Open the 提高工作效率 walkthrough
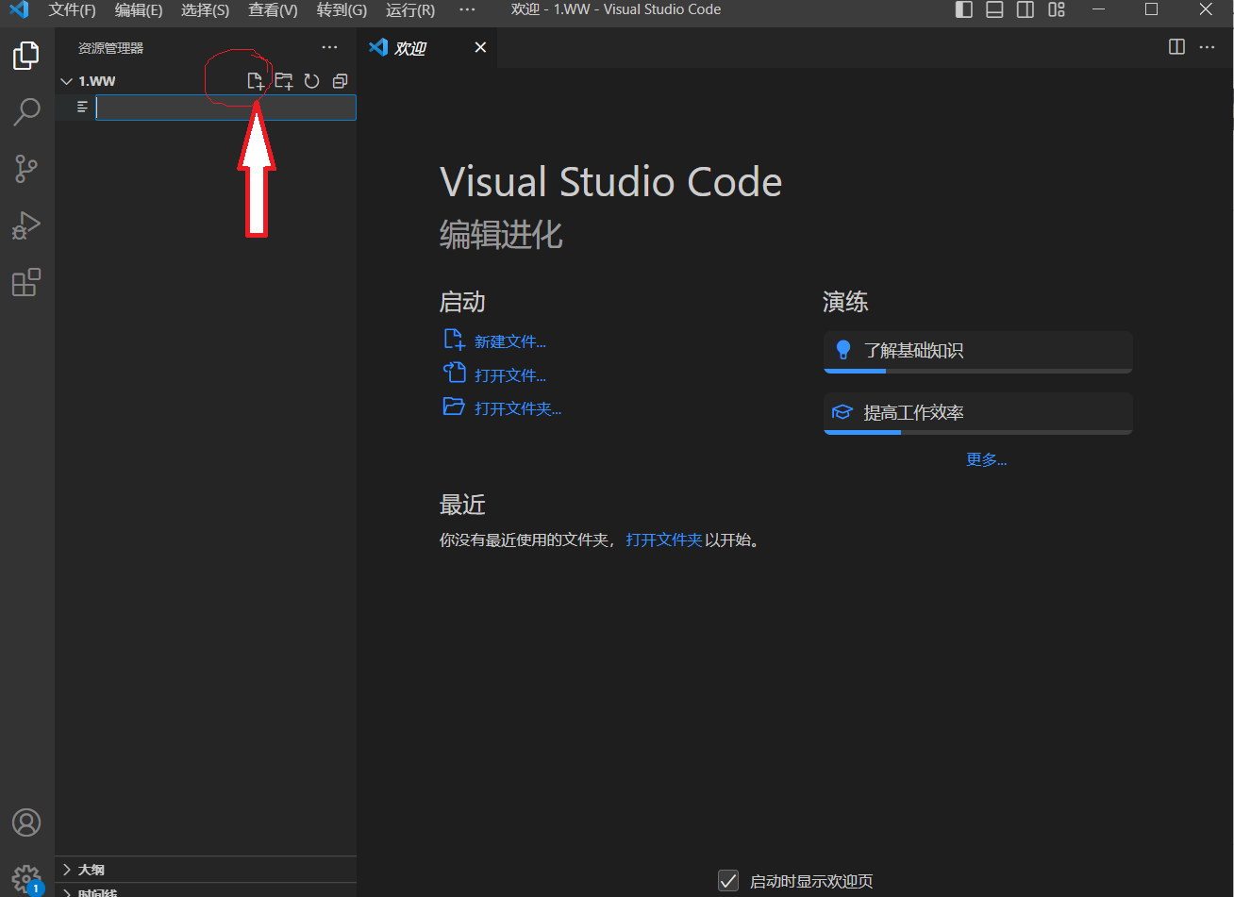Screen dimensions: 1234x897 [x=978, y=413]
